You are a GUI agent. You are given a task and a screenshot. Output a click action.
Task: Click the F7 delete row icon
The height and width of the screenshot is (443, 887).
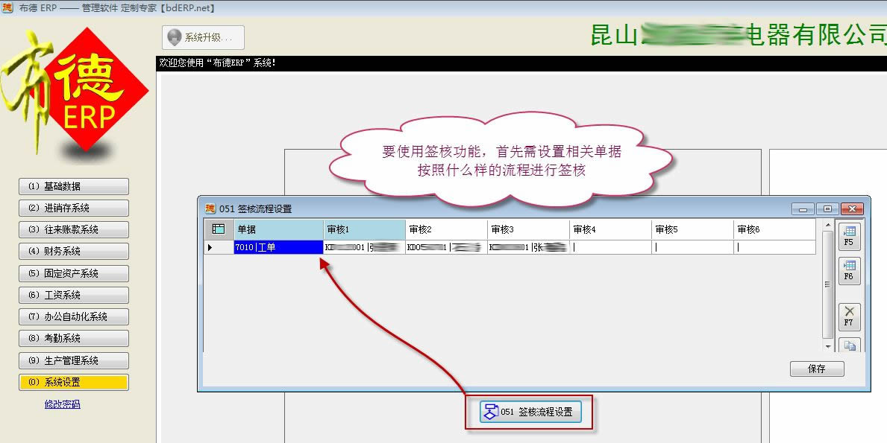click(x=849, y=316)
